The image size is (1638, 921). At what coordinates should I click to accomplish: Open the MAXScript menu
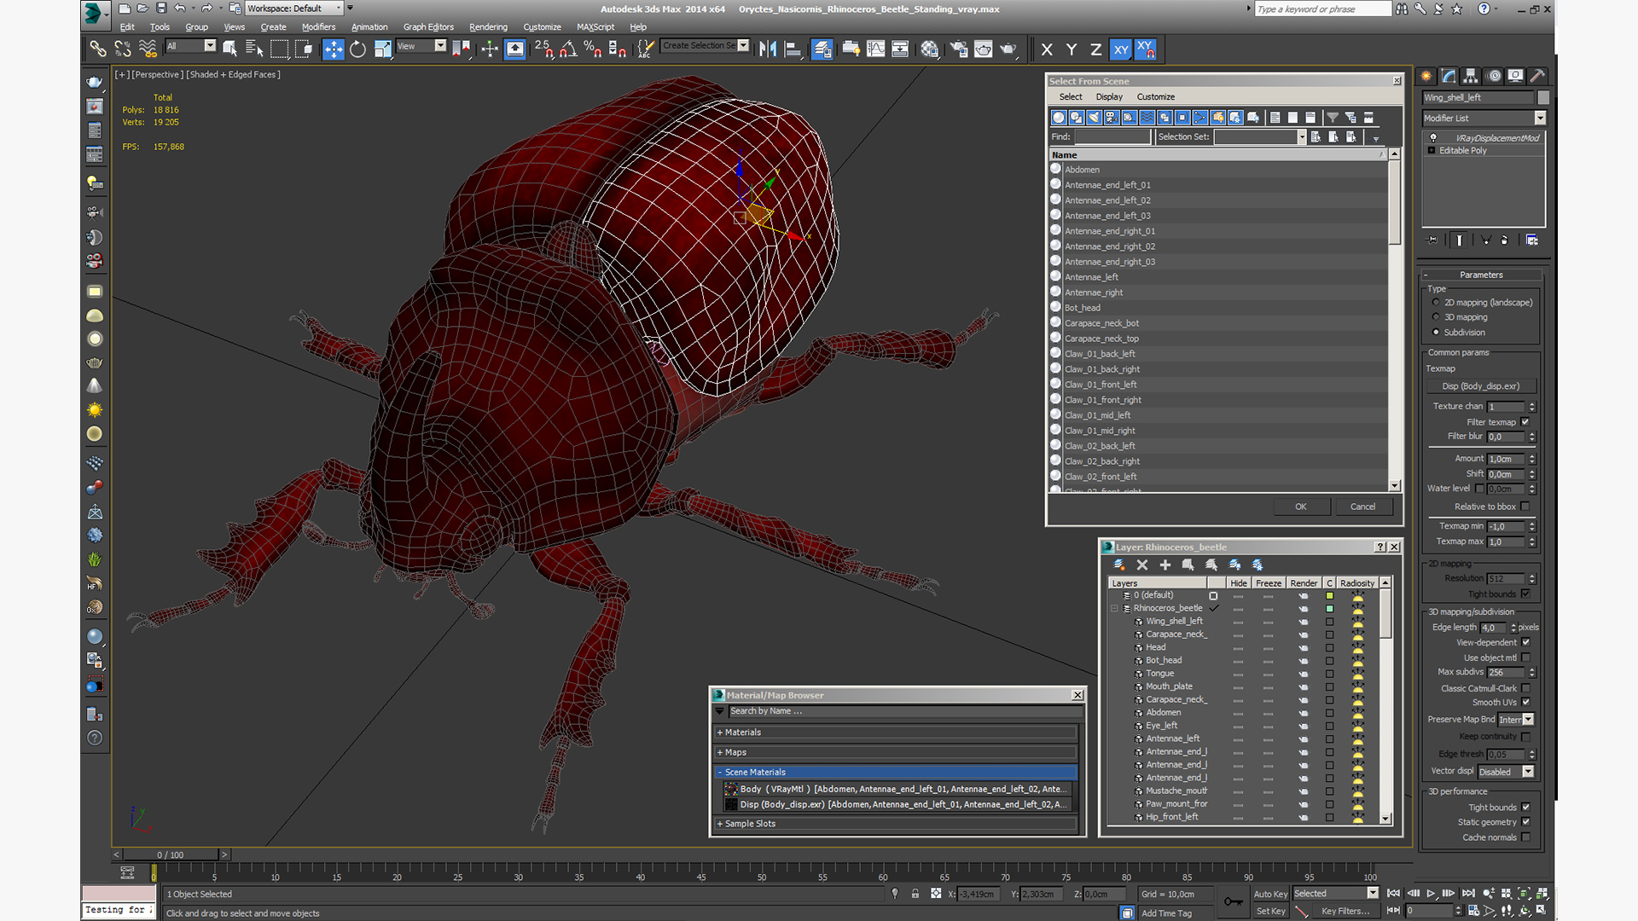coord(595,26)
